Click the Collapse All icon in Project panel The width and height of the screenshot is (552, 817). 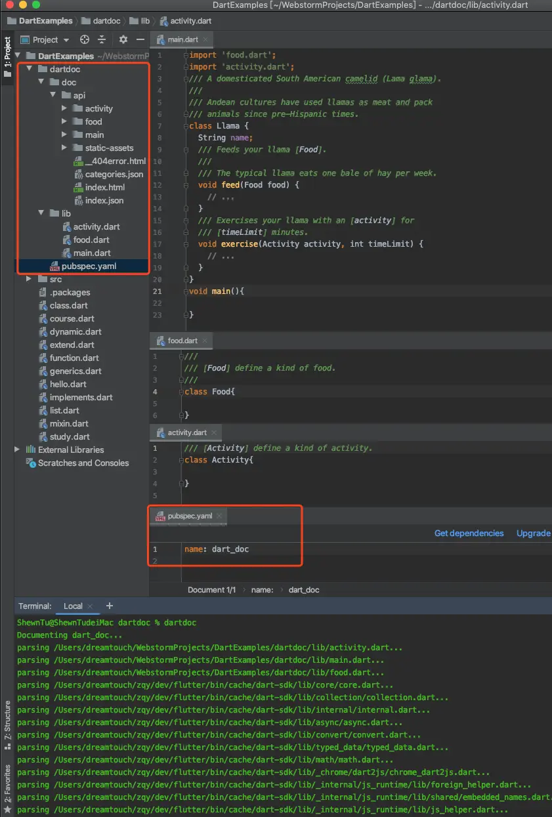pyautogui.click(x=102, y=39)
